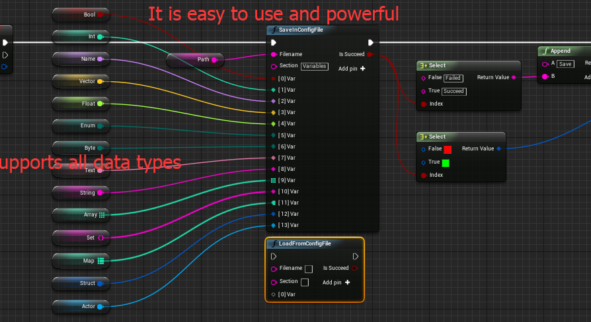Click the empty Filename field on LoadFromConfigFile
Viewport: 591px width, 322px height.
309,269
